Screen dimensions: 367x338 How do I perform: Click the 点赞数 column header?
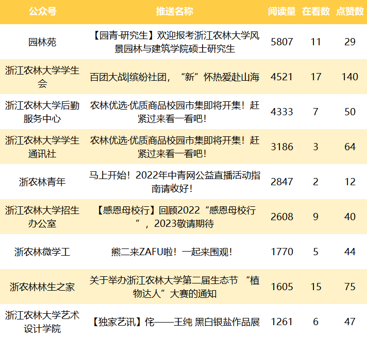pyautogui.click(x=350, y=11)
